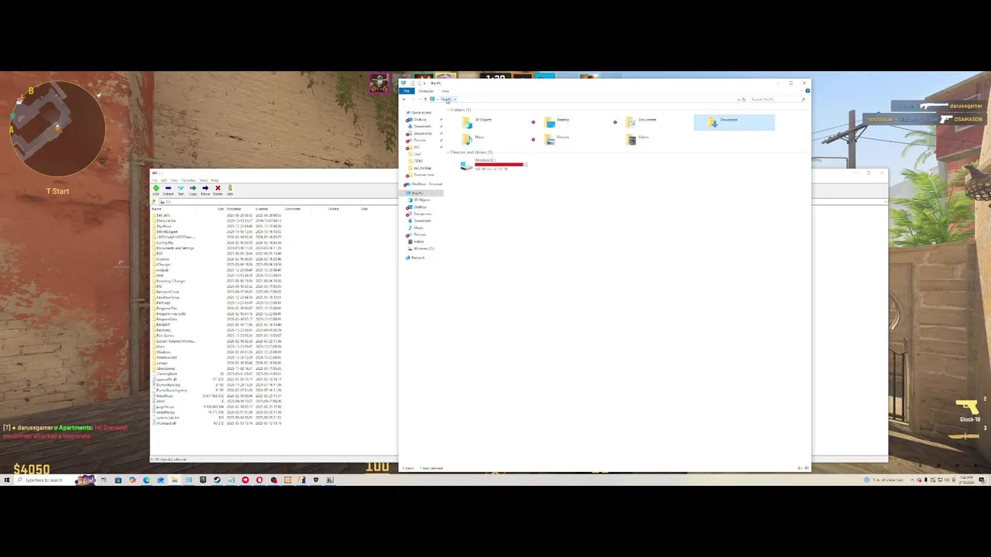Open the recent locations dropdown in Explorer
The height and width of the screenshot is (557, 991).
click(x=419, y=99)
